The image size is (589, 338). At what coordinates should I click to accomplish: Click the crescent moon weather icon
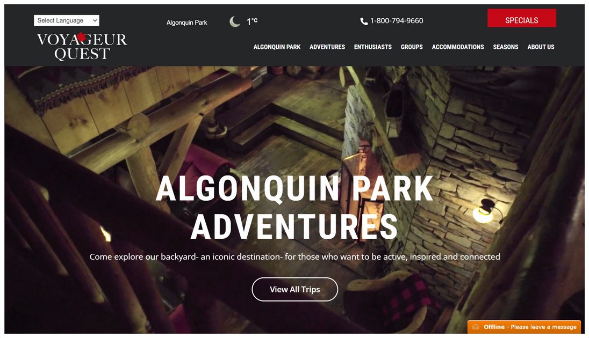235,22
